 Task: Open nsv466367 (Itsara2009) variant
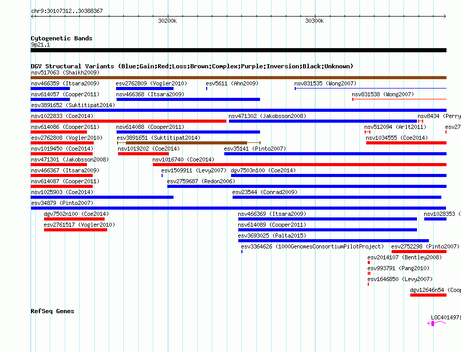click(62, 175)
